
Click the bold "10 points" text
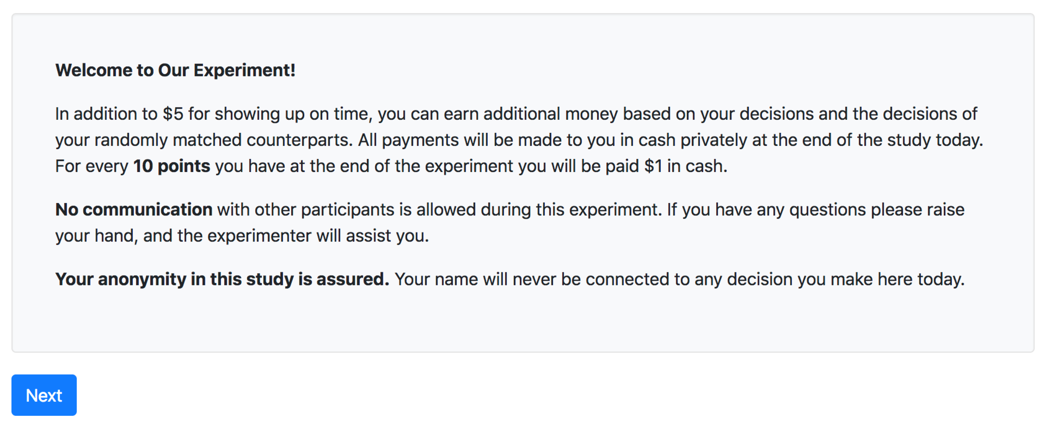click(172, 166)
